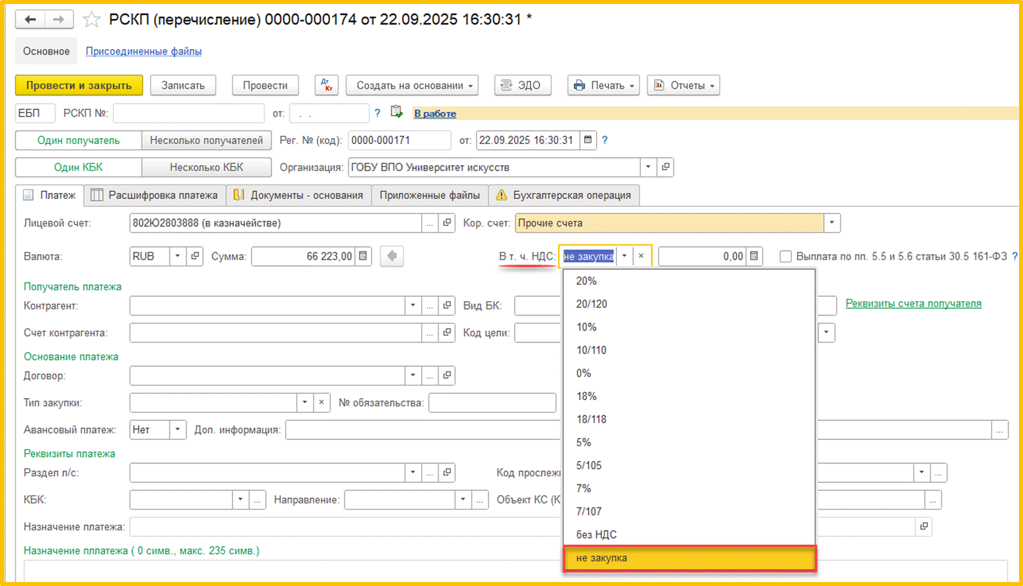Expand the Авансовый платеж dropdown
1023x586 pixels.
[177, 430]
